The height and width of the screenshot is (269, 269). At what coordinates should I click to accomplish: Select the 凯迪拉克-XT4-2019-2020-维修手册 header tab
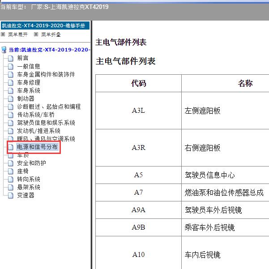pyautogui.click(x=45, y=26)
